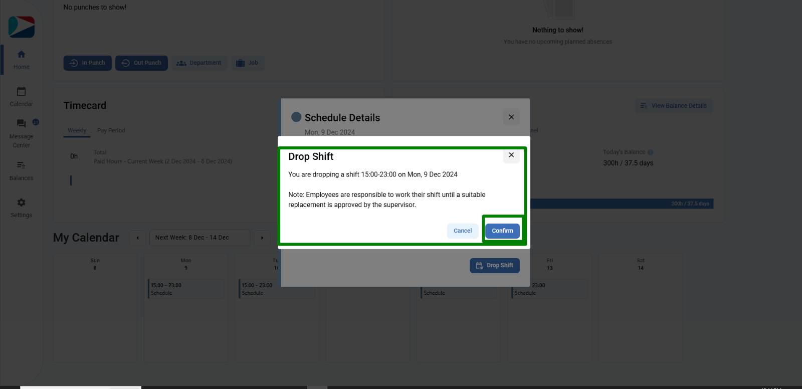Click the 300h / 37.5 days value
The image size is (802, 389).
pos(628,163)
